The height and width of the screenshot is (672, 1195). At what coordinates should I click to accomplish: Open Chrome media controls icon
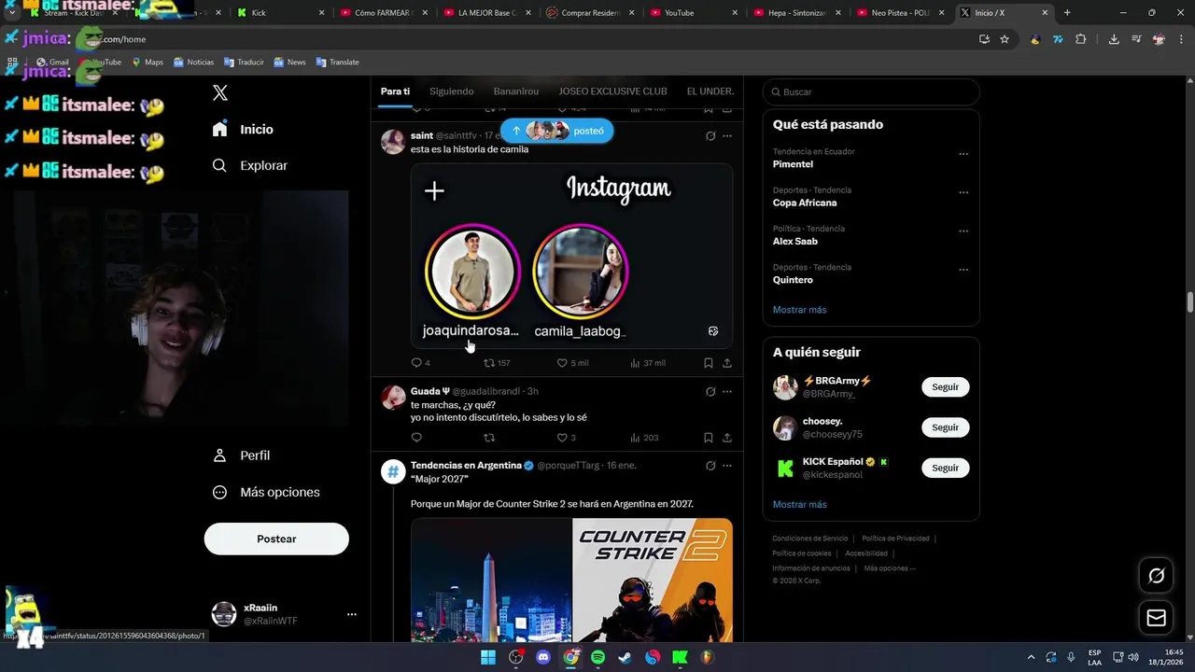[x=1136, y=39]
